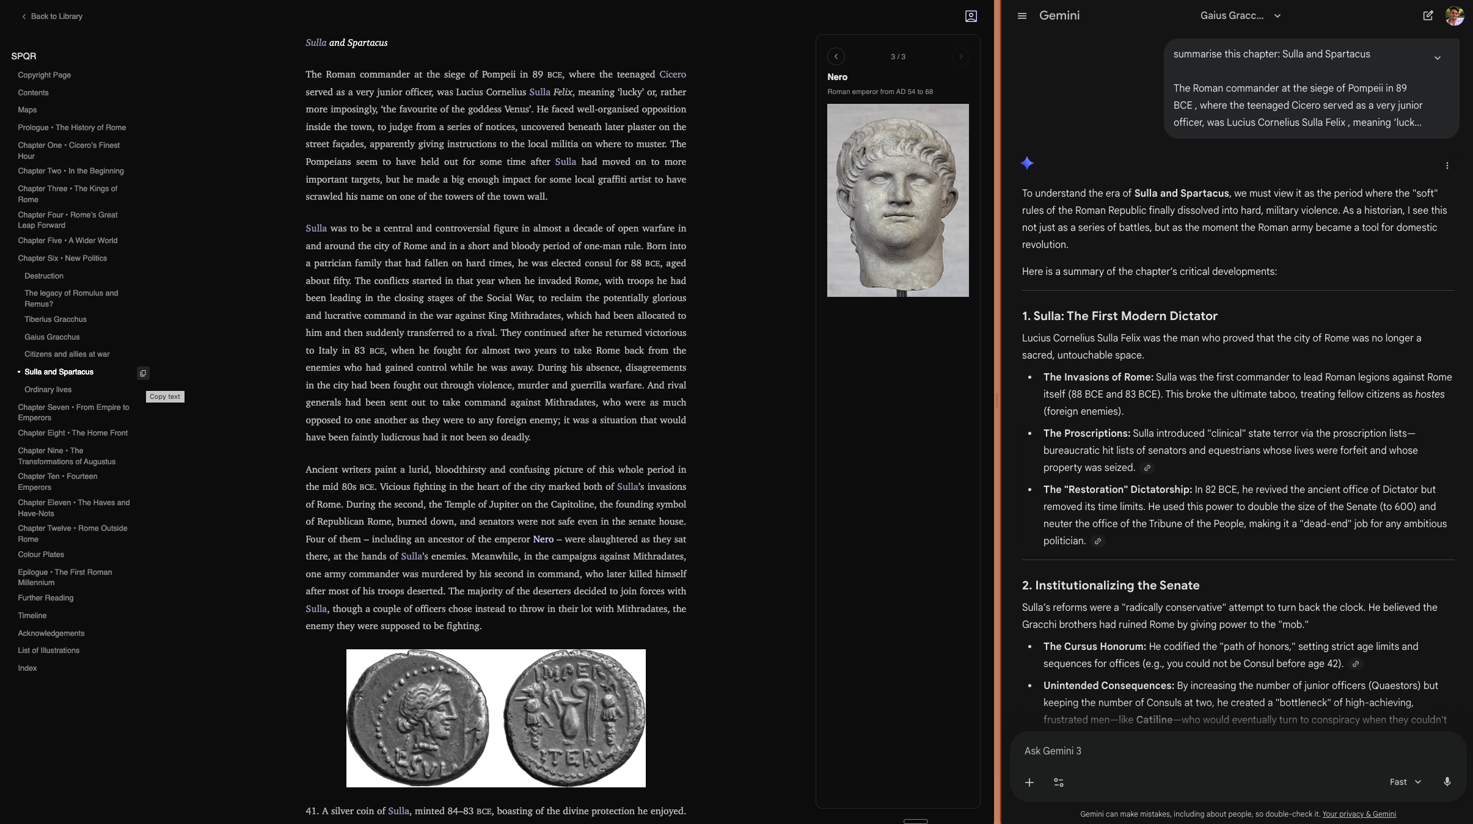Click Sulla link in chapter heading
Image resolution: width=1473 pixels, height=824 pixels.
click(316, 43)
